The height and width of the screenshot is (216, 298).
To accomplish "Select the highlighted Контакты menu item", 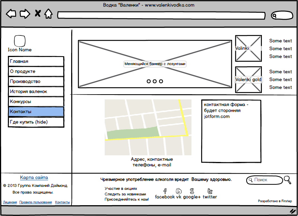I will pyautogui.click(x=36, y=112).
